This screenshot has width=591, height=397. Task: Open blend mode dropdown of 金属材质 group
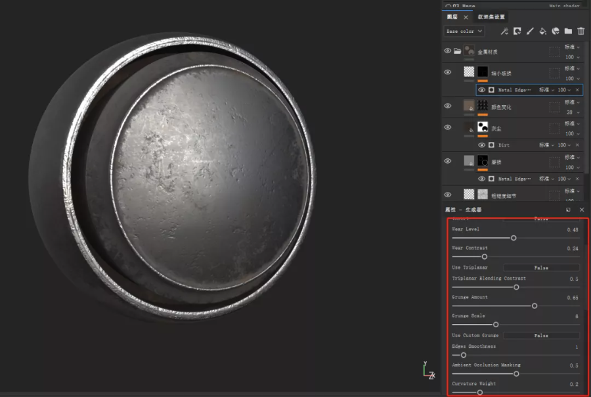(x=572, y=47)
